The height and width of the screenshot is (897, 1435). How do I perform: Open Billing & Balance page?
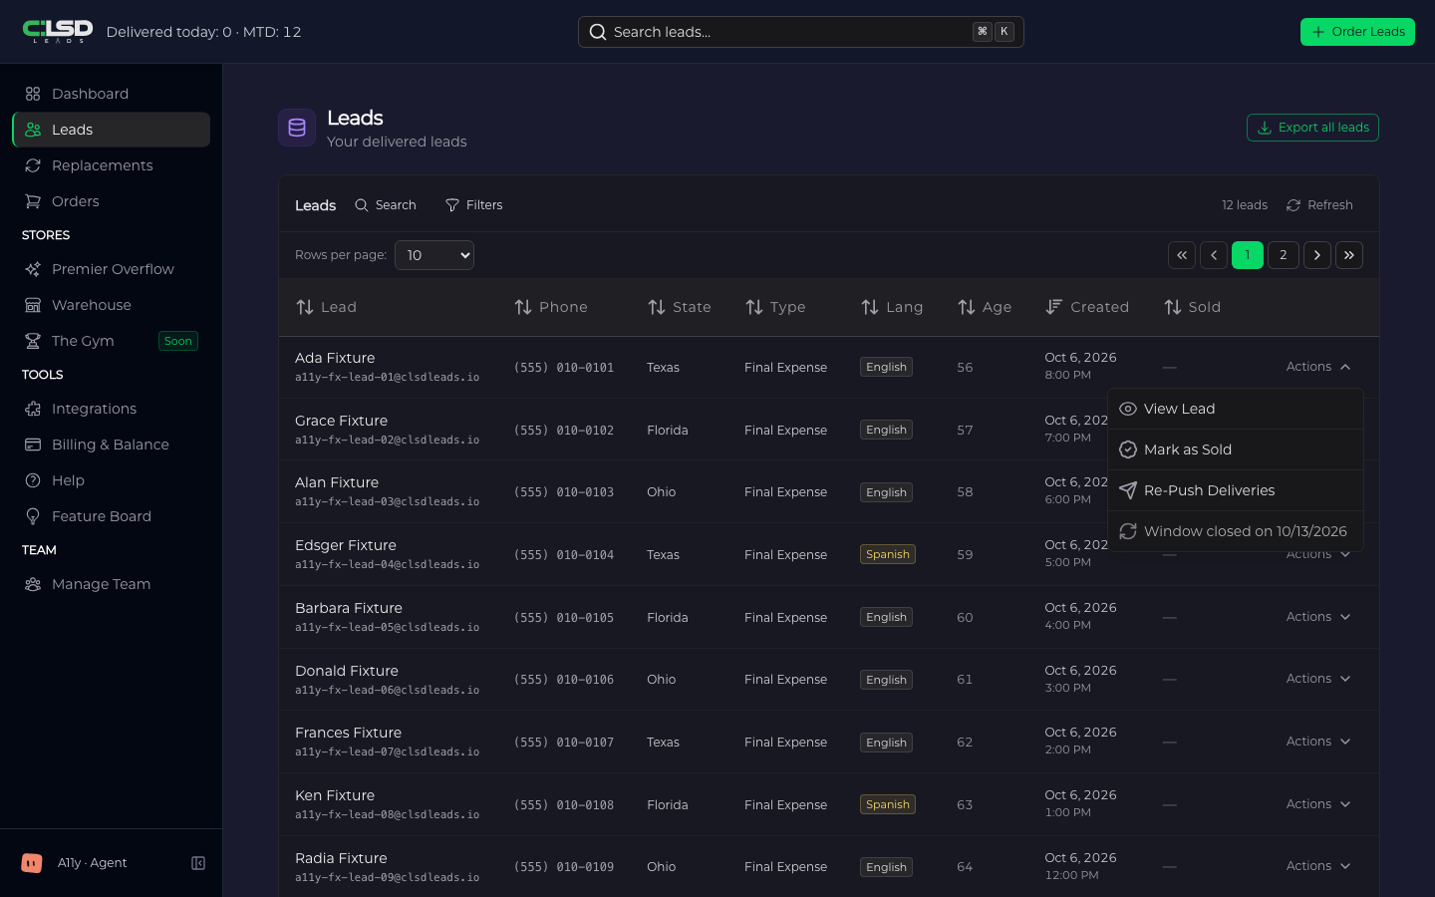[111, 445]
